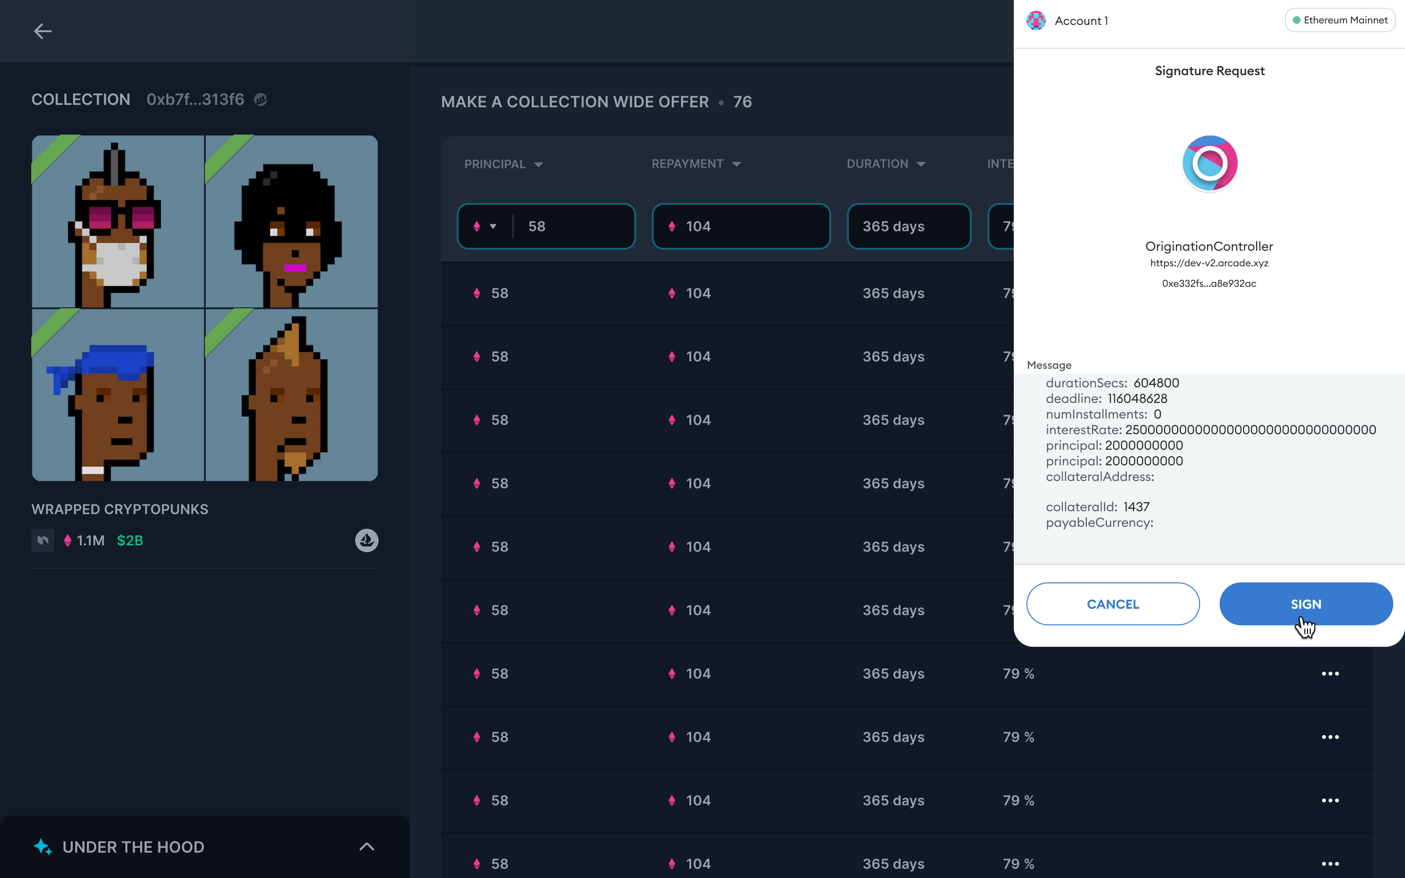This screenshot has height=878, width=1405.
Task: Sort offers by Duration column
Action: tap(921, 164)
